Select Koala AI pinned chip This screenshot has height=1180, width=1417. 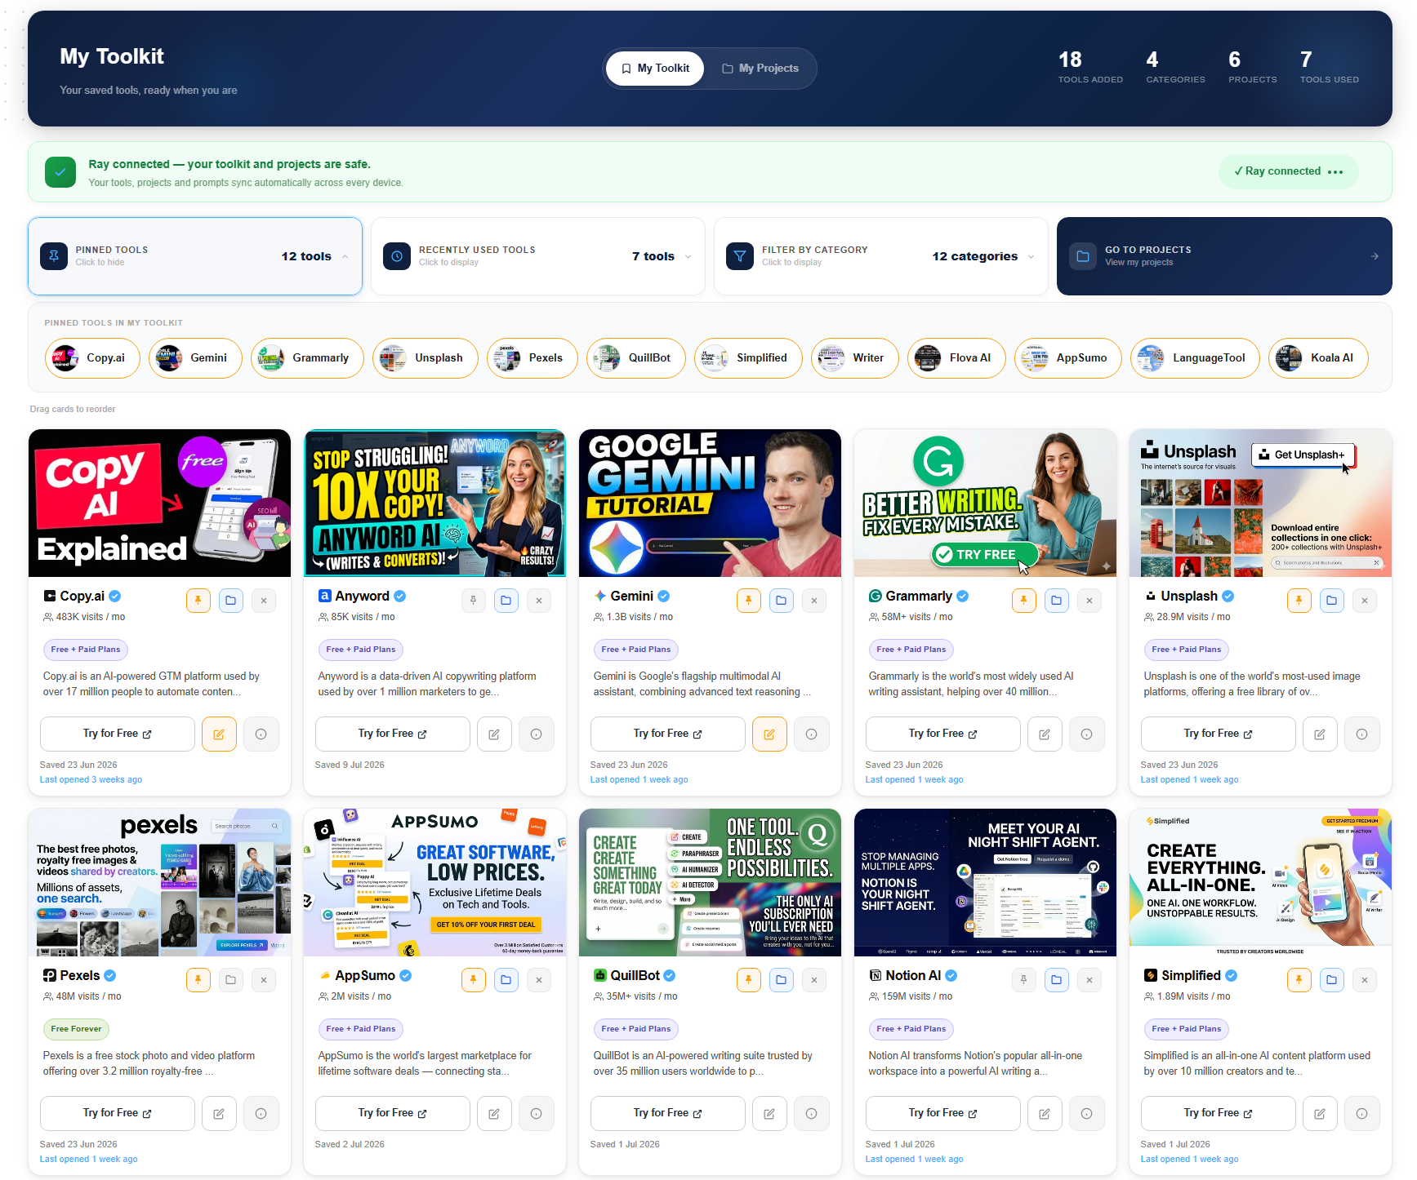1318,358
